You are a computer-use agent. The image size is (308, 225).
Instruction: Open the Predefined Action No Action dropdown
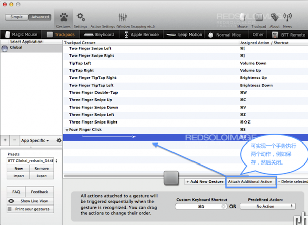tap(267, 207)
